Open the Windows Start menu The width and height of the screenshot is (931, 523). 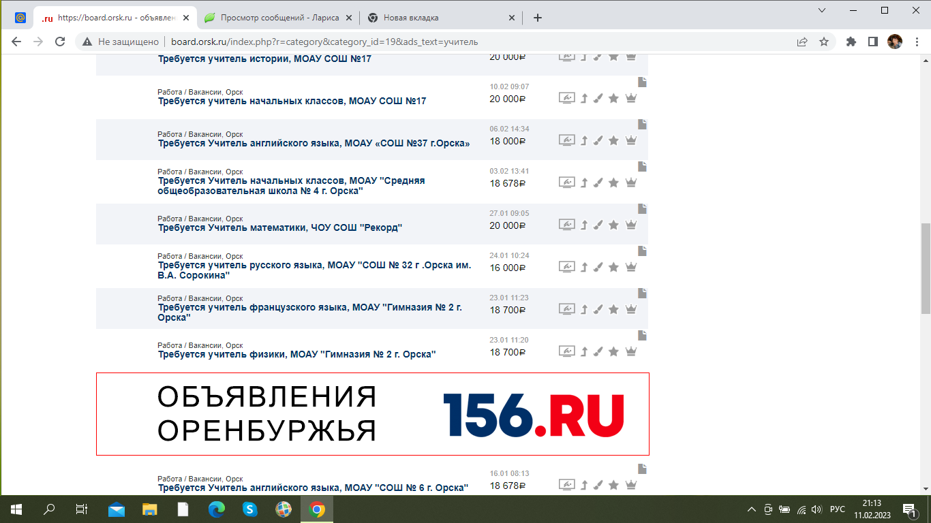[16, 509]
